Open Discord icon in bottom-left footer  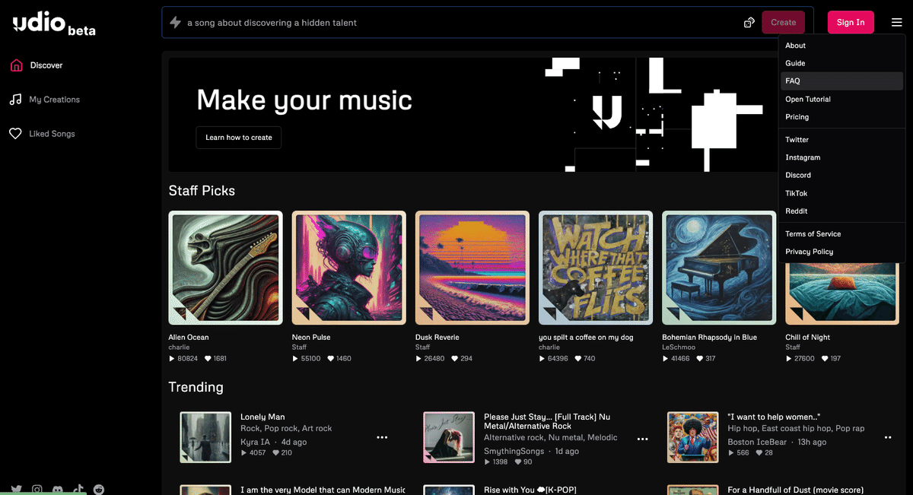(x=58, y=490)
